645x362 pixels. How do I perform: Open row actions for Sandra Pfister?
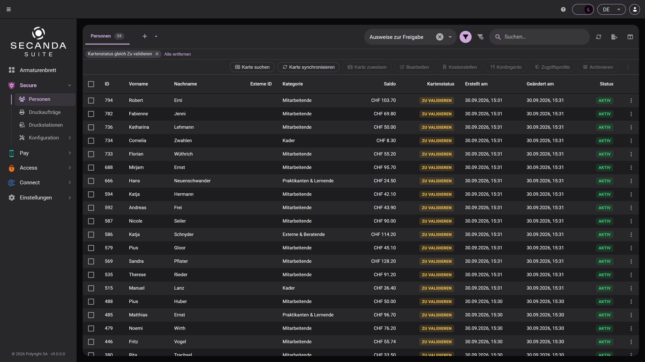click(631, 261)
